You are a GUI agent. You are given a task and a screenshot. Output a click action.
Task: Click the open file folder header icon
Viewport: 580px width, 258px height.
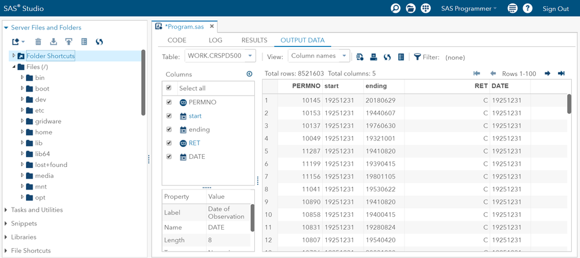[x=410, y=9]
